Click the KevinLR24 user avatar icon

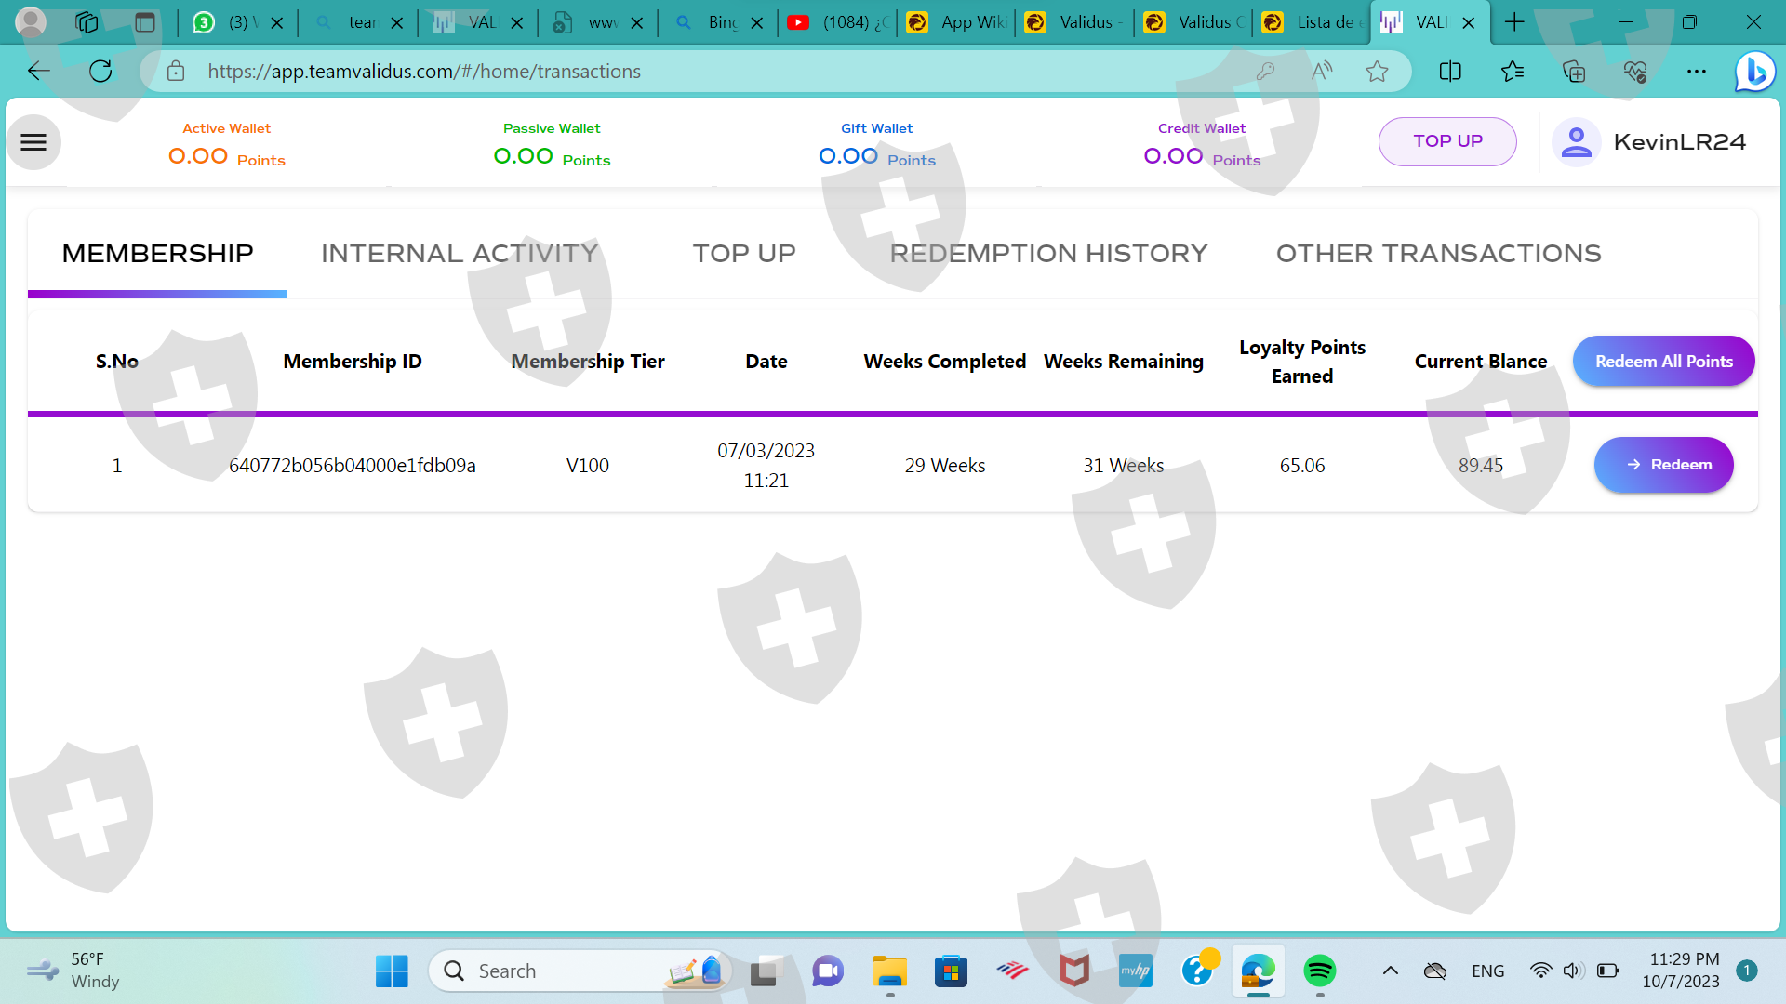click(1576, 142)
